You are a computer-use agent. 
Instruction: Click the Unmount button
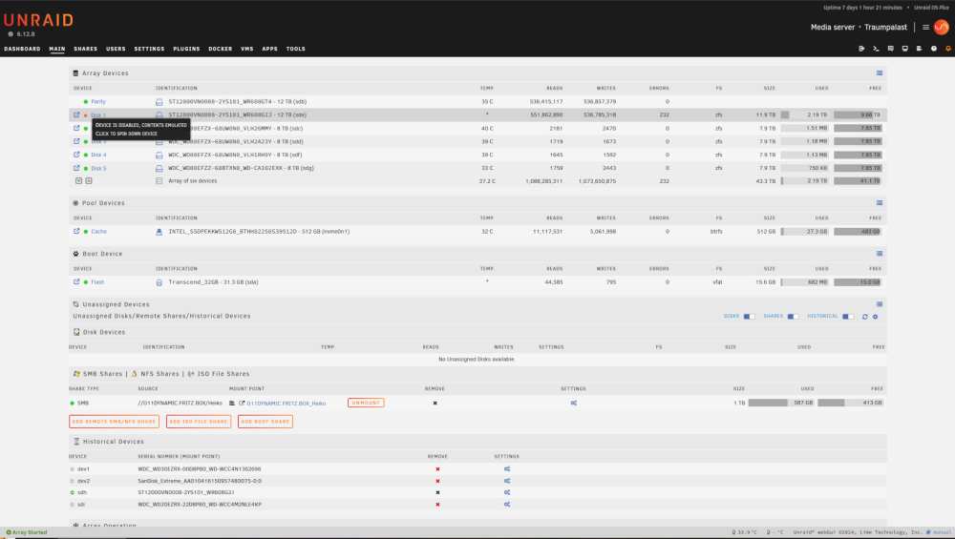tap(366, 403)
